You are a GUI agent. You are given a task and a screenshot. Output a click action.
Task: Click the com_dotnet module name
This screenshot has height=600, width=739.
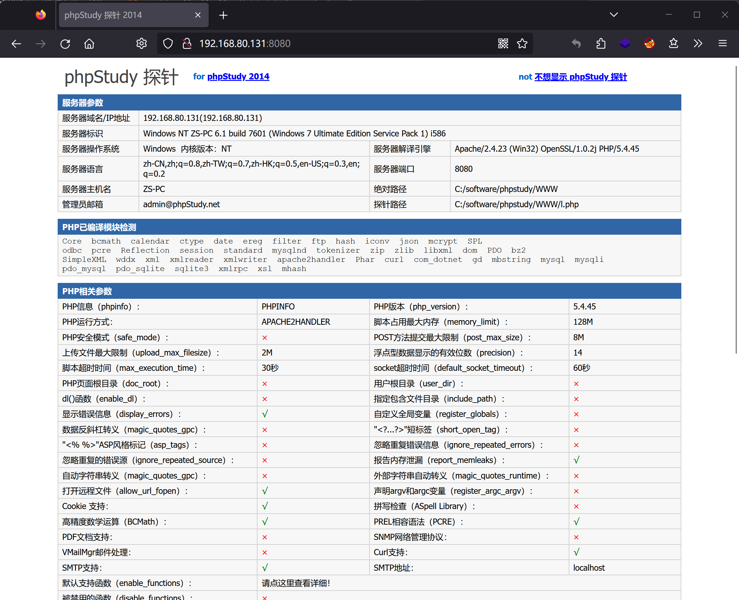click(x=438, y=259)
